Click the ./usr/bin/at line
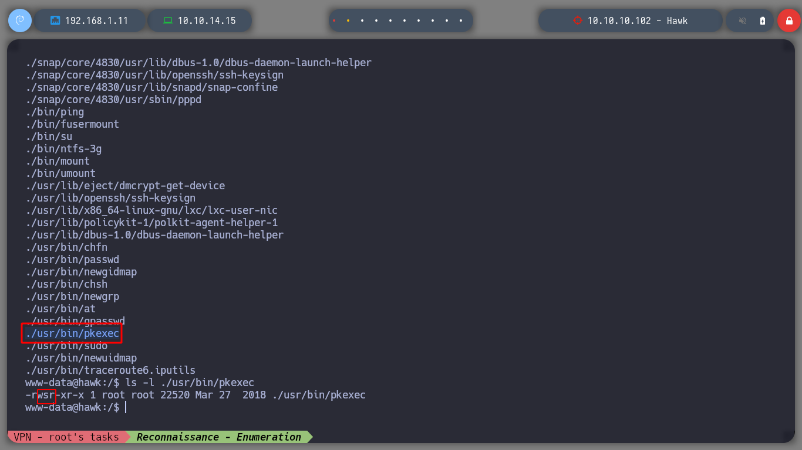Viewport: 802px width, 450px height. point(60,309)
